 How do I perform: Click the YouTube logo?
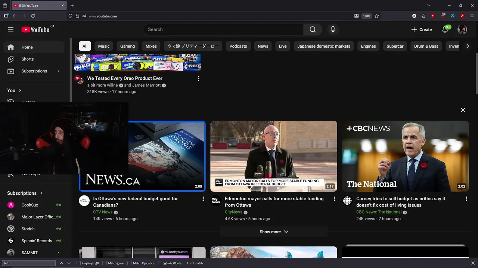35,29
